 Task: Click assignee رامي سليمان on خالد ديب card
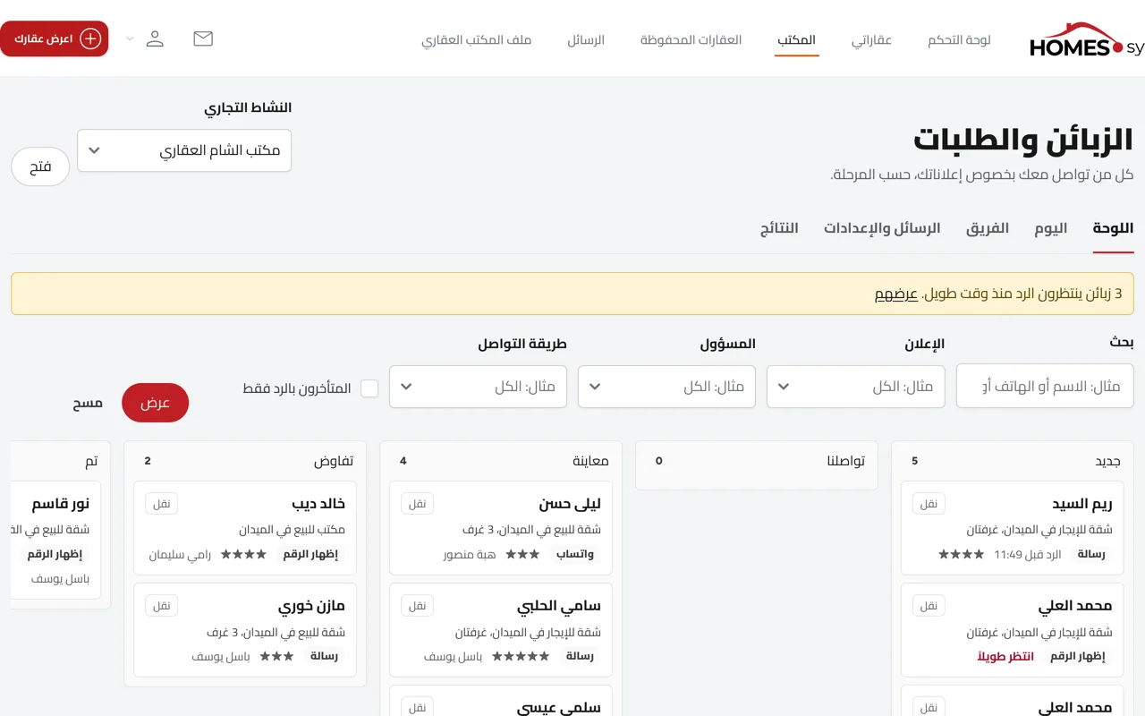(x=180, y=554)
